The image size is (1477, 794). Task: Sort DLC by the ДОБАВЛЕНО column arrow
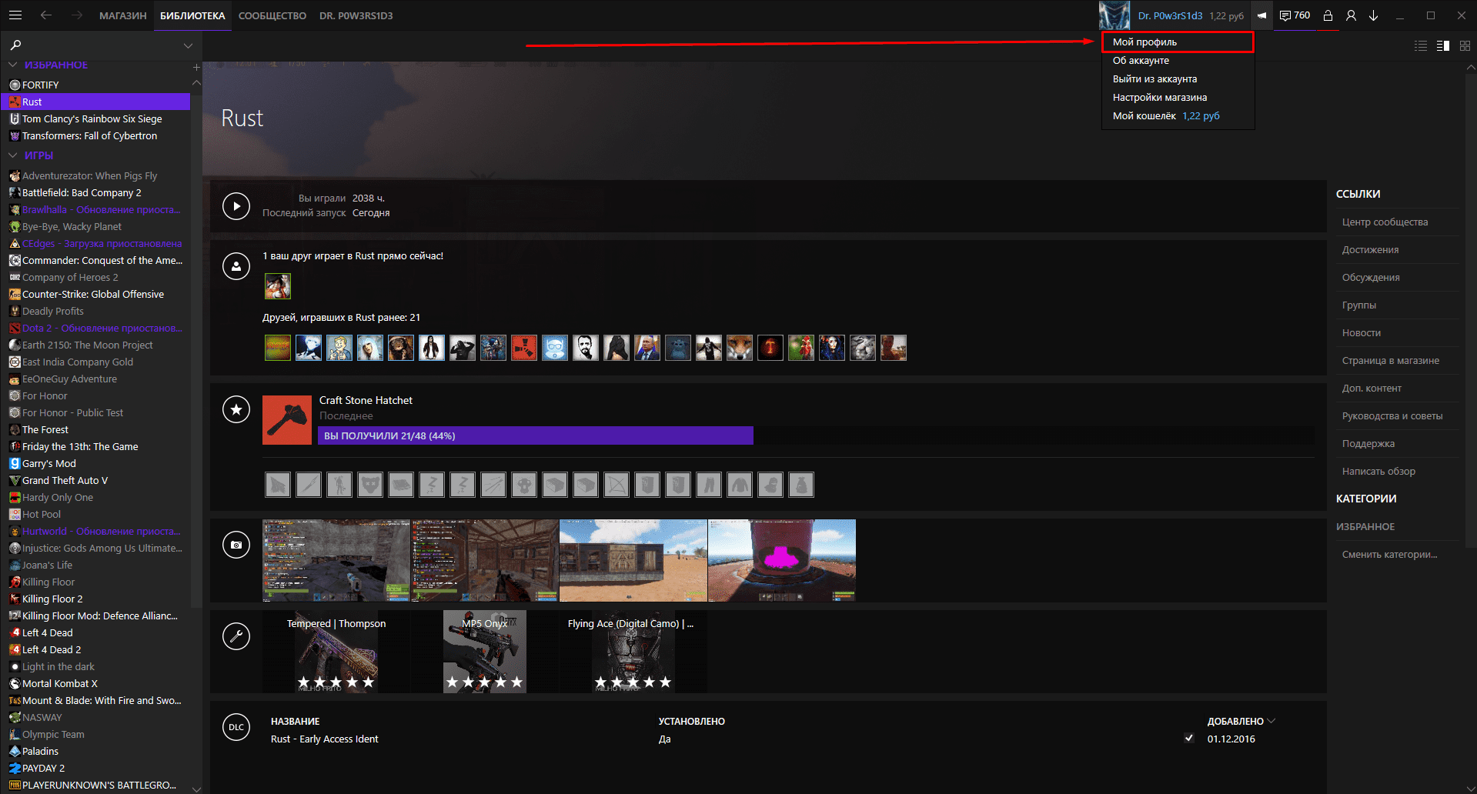click(x=1271, y=721)
